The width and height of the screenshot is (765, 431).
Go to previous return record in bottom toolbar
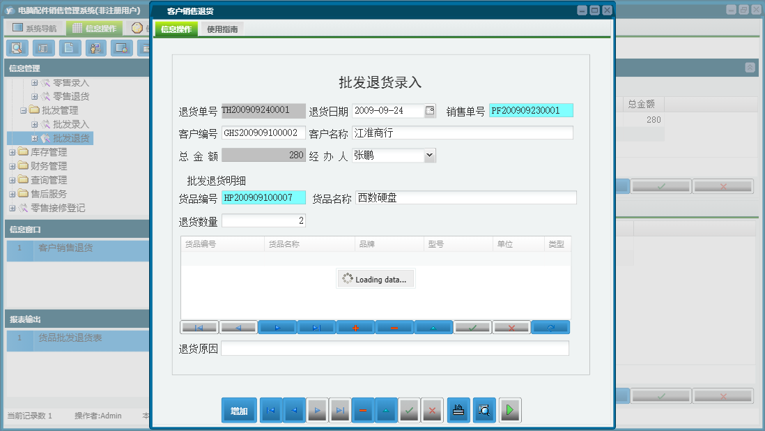click(294, 411)
